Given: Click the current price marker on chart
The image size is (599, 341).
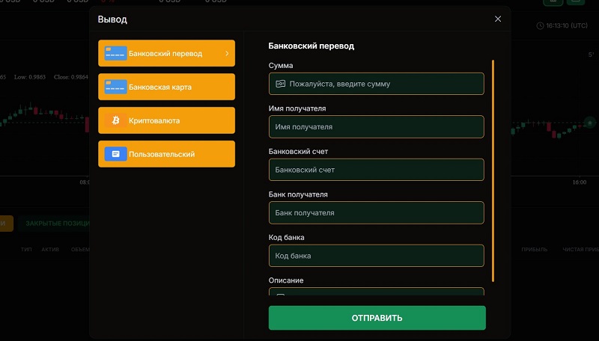Looking at the screenshot, I should coord(590,123).
